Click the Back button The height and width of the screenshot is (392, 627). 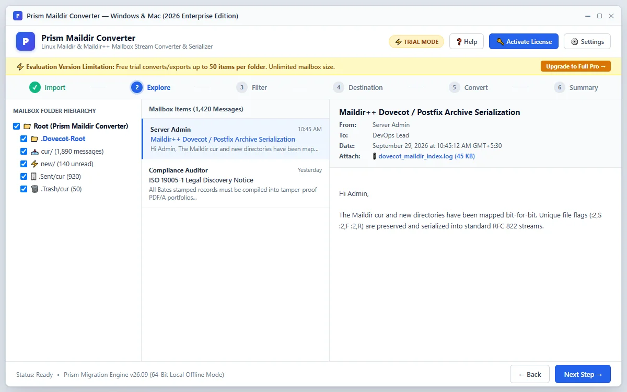[x=530, y=374]
